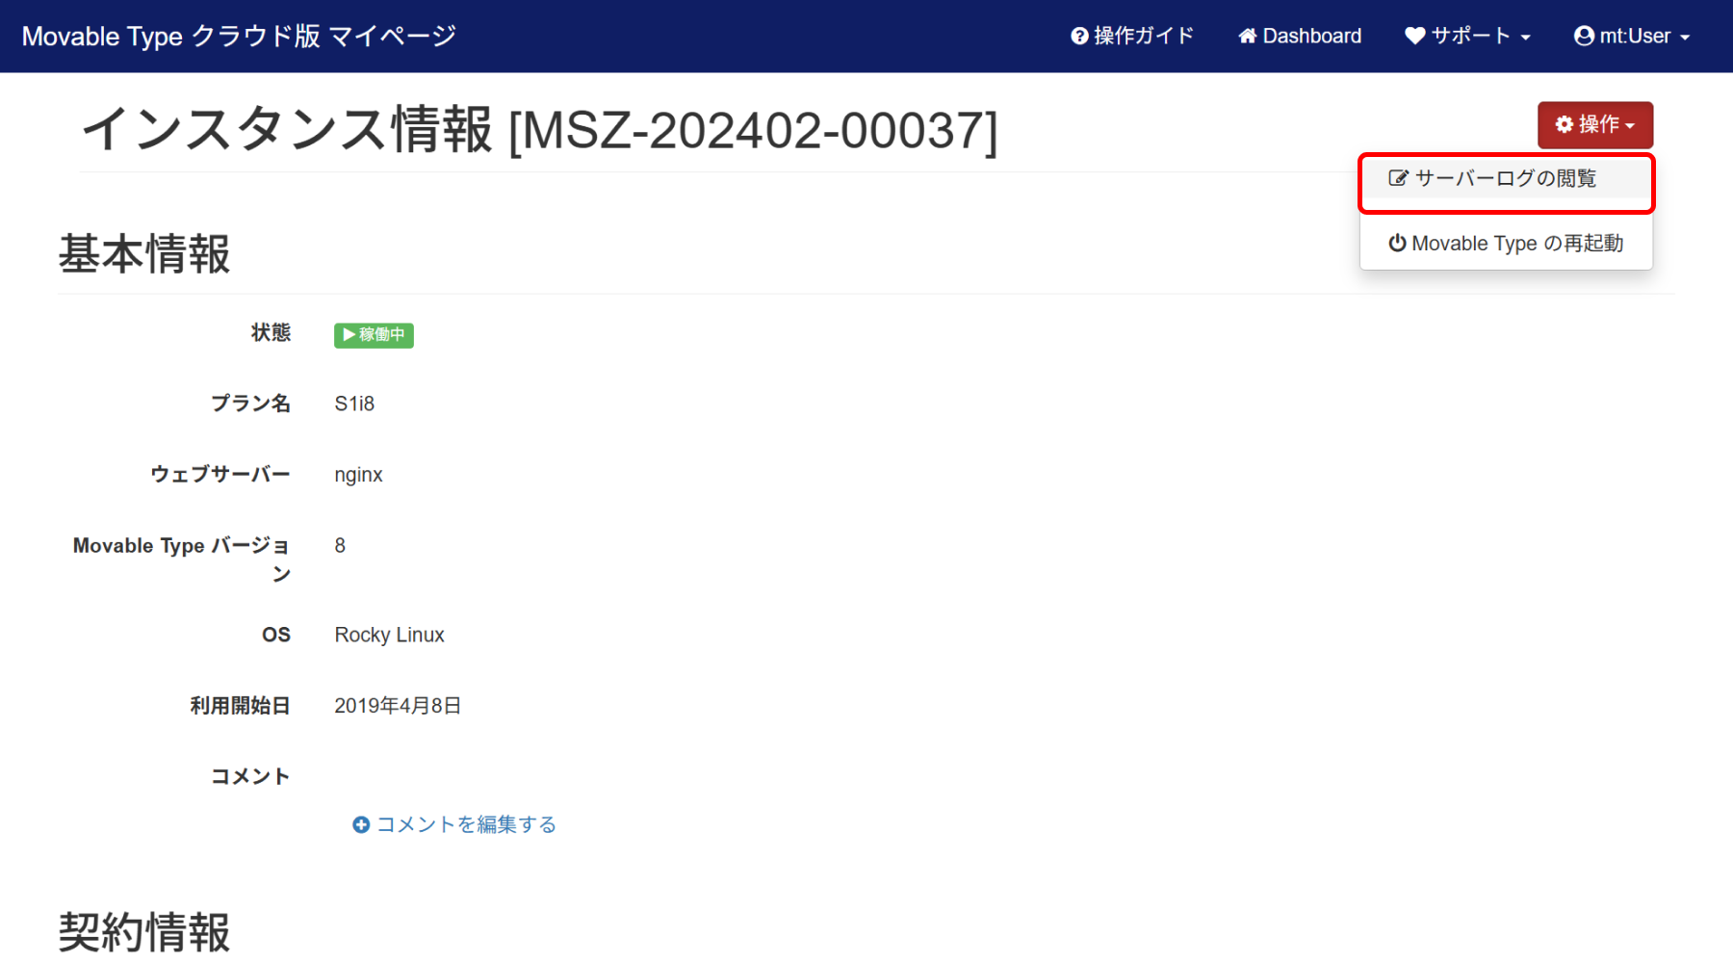Click the question mark icon beside 操作ガイド
Image resolution: width=1733 pixels, height=963 pixels.
[x=1079, y=37]
